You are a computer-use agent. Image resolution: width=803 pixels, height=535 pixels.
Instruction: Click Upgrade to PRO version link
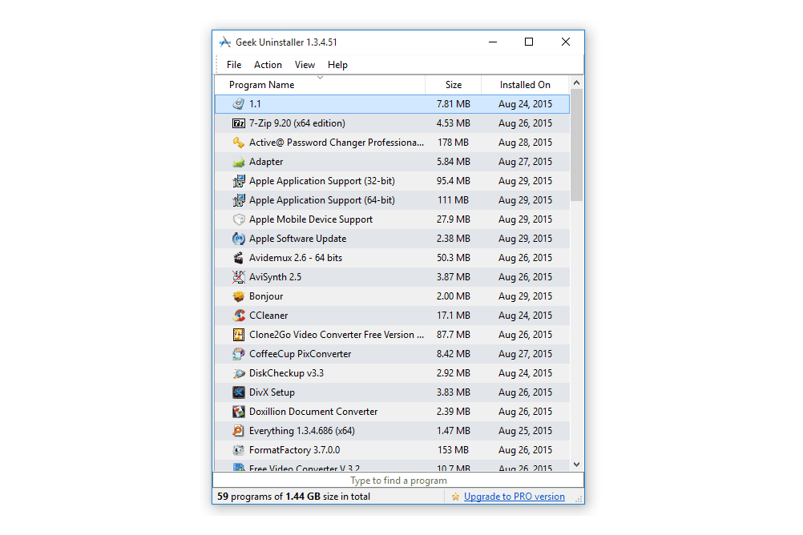(514, 497)
